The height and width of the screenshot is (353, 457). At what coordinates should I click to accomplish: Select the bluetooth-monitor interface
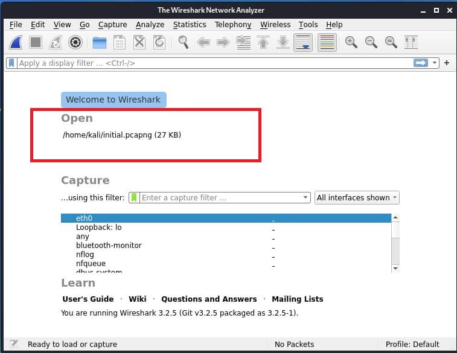226,245
